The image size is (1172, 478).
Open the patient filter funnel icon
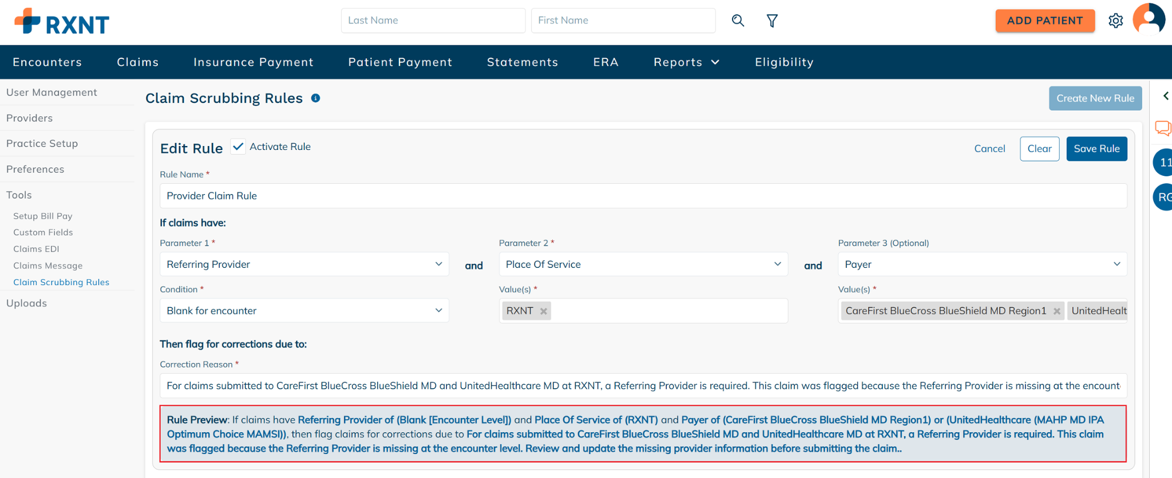click(x=772, y=21)
